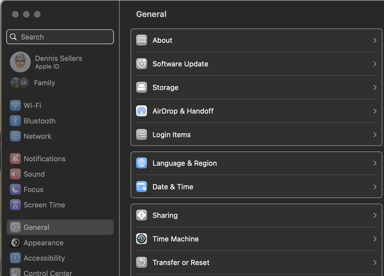Select the Bluetooth sidebar icon
384x276 pixels.
[x=15, y=121]
